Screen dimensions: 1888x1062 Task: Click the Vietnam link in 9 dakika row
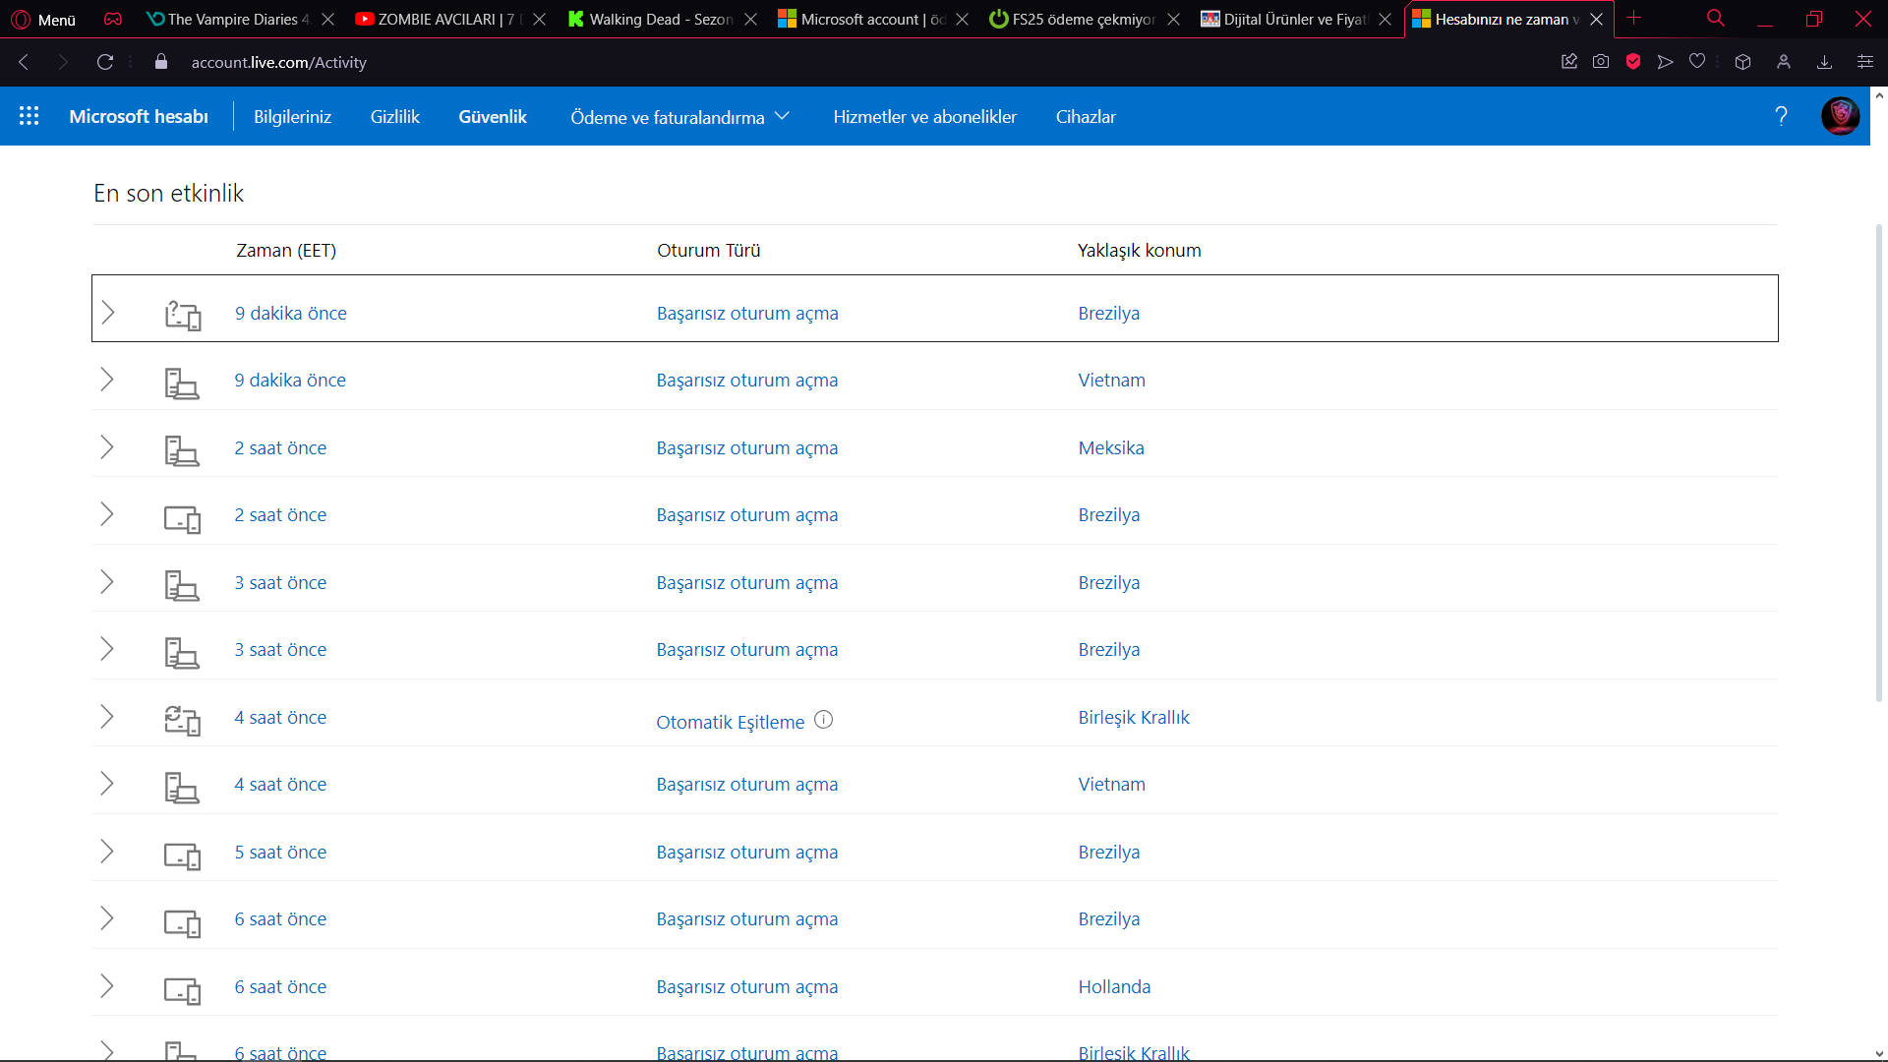(1111, 380)
